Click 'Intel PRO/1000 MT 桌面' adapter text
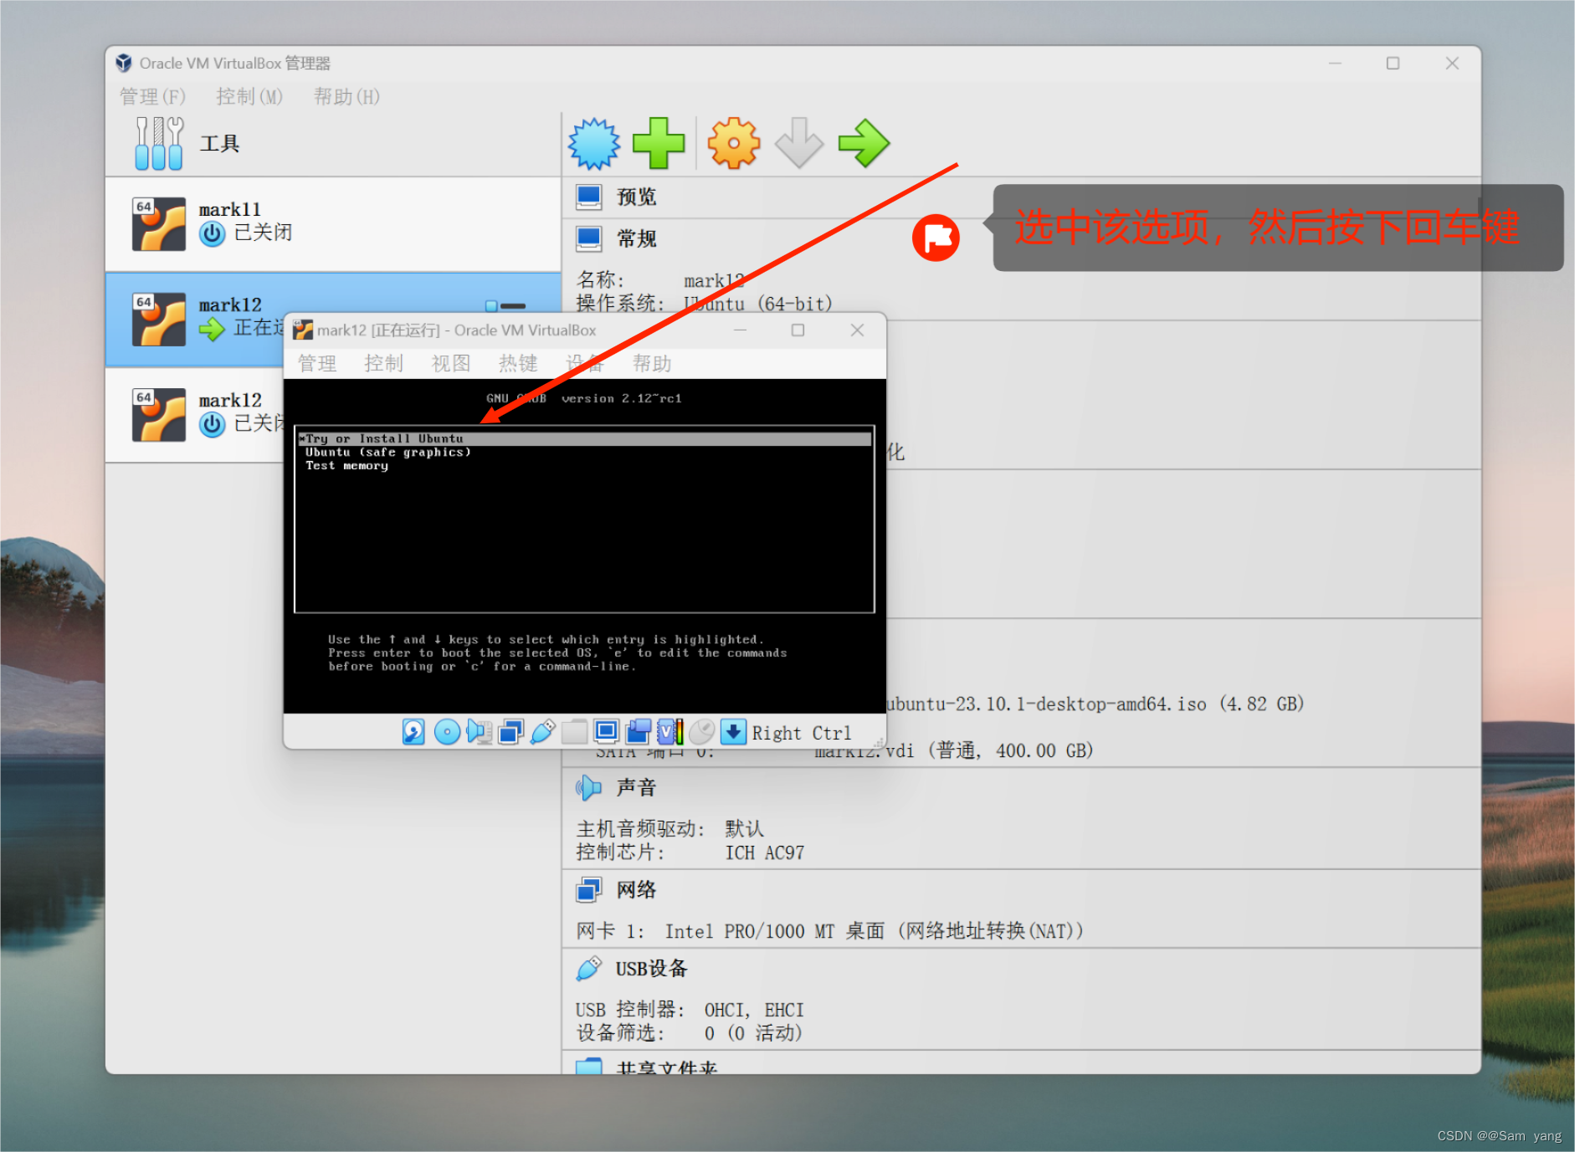Screen dimensions: 1575x1152 (x=775, y=931)
